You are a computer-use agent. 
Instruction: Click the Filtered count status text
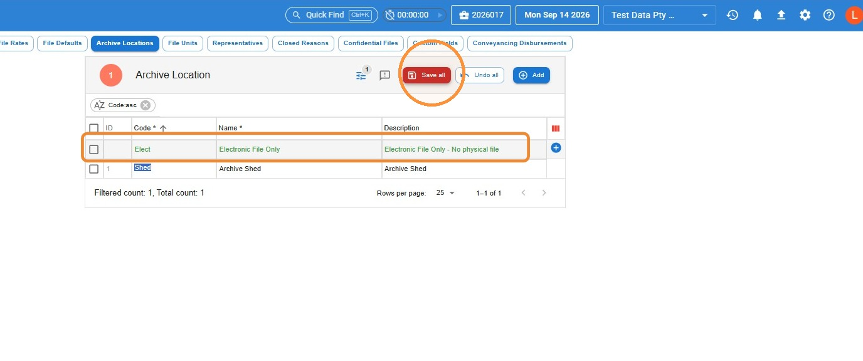click(149, 193)
